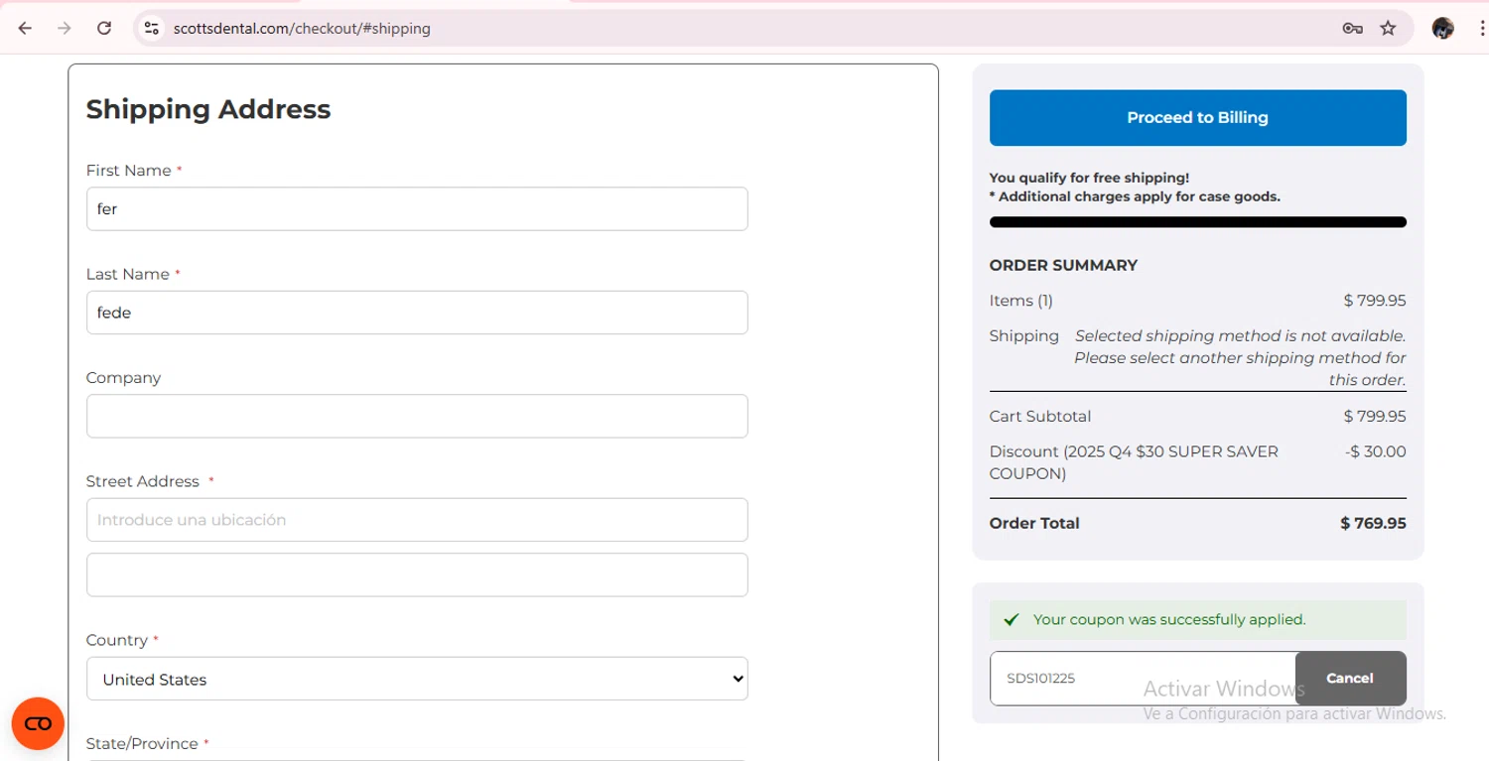Focus the First Name field
Screen dimensions: 1489x761
pos(417,209)
